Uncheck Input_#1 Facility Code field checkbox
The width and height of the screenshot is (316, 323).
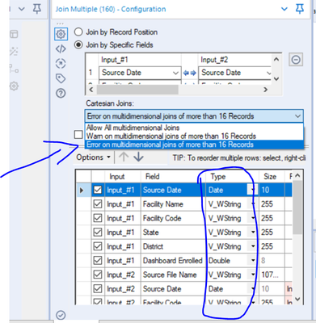click(98, 218)
